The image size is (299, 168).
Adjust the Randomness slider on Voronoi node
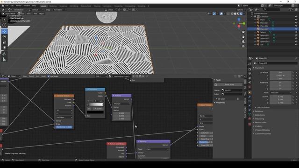tap(64, 127)
